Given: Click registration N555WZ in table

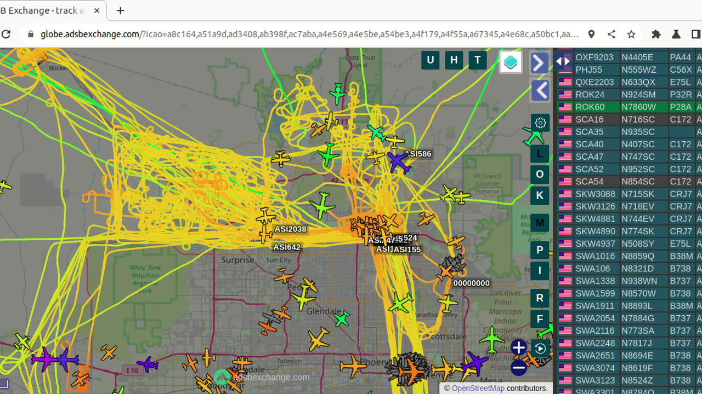Looking at the screenshot, I should [638, 69].
